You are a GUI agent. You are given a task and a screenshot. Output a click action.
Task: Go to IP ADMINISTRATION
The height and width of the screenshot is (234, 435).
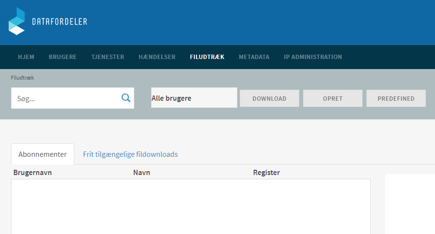[313, 57]
